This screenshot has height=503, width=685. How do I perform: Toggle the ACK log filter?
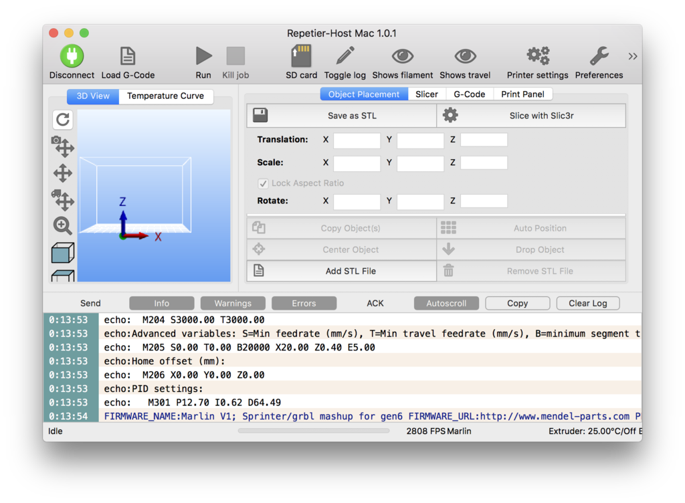375,303
